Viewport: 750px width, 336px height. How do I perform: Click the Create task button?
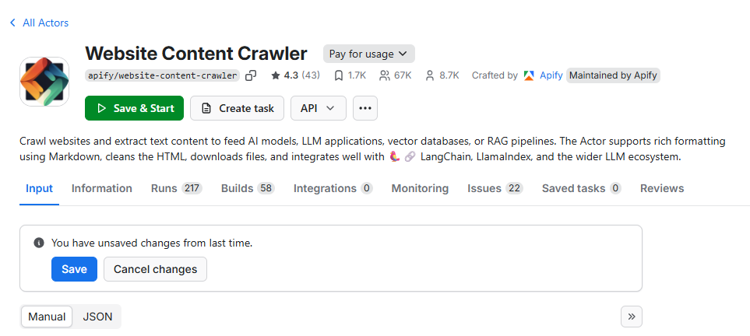pos(237,108)
